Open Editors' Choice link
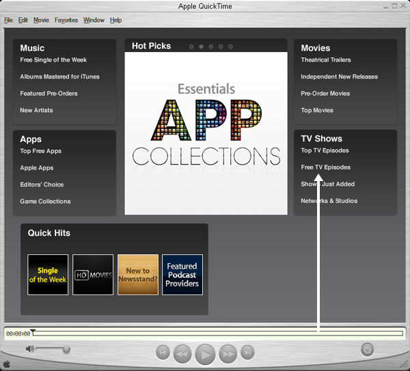This screenshot has width=410, height=371. 42,184
